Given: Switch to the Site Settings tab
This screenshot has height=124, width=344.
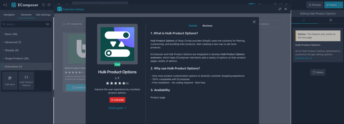Looking at the screenshot, I should 43,15.
